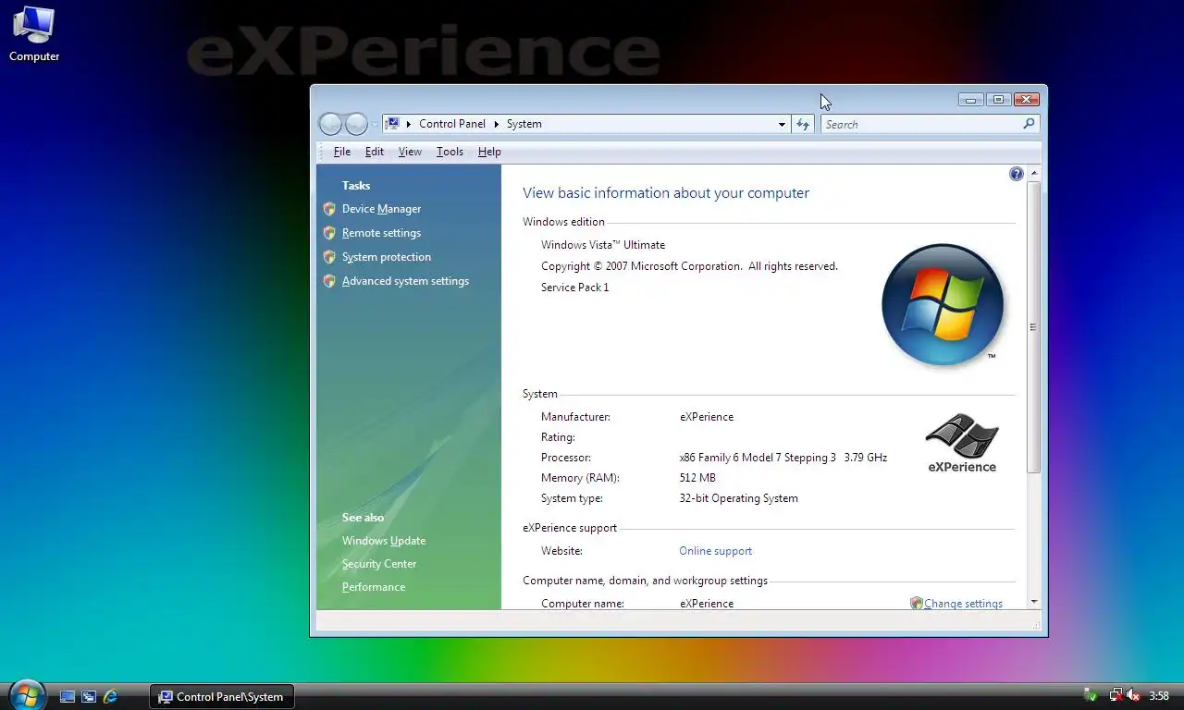Open the Help menu
The height and width of the screenshot is (710, 1184).
(489, 152)
